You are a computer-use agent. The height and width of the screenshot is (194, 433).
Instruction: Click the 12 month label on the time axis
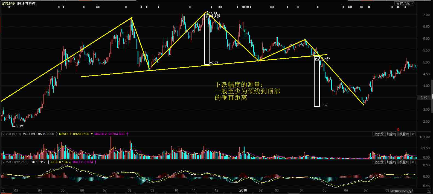(216, 190)
